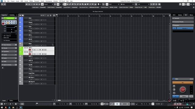Toggle global Solo S button in toolbar
This screenshot has width=195, height=109.
[29, 4]
